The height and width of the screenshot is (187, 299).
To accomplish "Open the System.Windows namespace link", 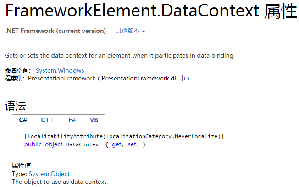I will point(60,70).
